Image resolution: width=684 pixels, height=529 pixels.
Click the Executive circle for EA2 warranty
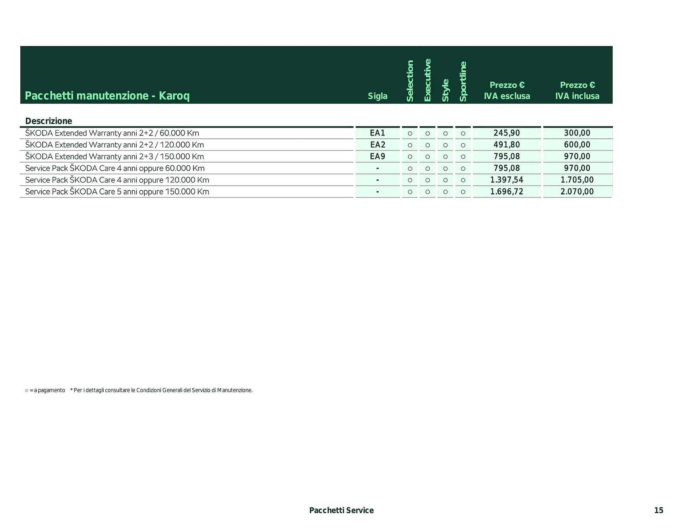(427, 145)
